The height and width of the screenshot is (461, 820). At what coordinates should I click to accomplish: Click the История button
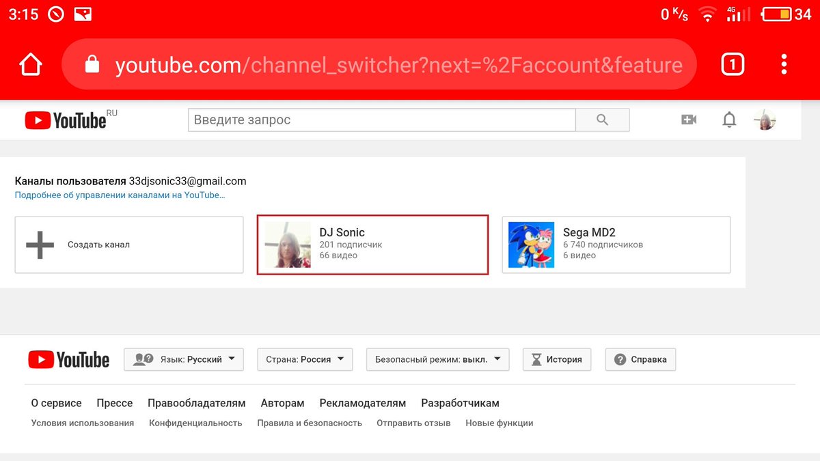[x=557, y=359]
